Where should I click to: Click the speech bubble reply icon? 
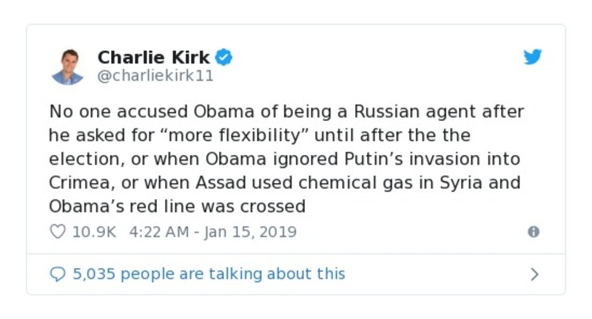tap(57, 274)
